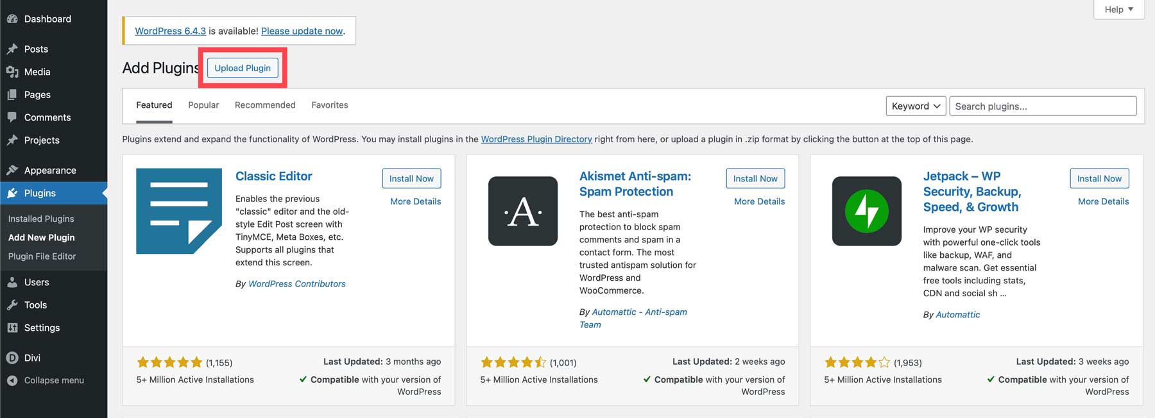Image resolution: width=1155 pixels, height=418 pixels.
Task: Click the Please update now link
Action: pyautogui.click(x=302, y=31)
